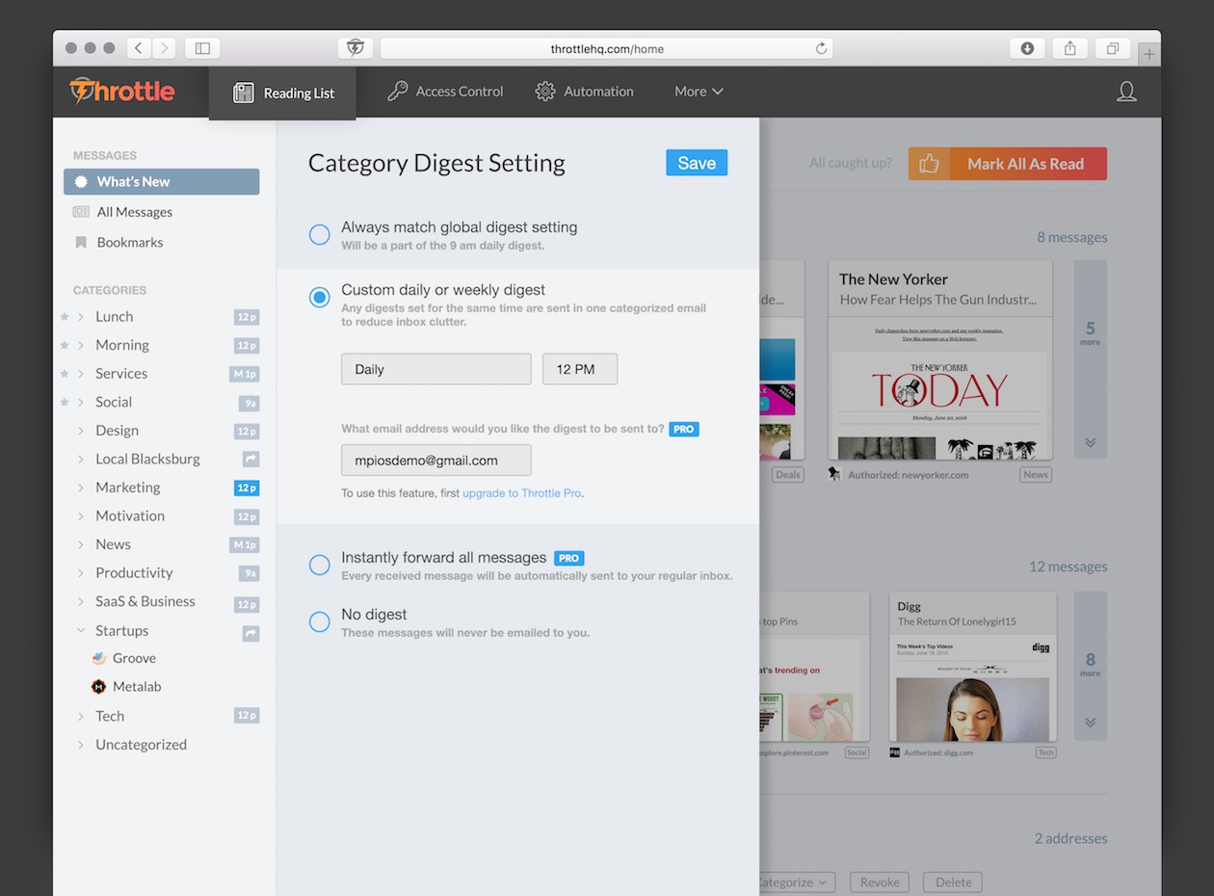Open the Groove sender in the sidebar
Image resolution: width=1214 pixels, height=896 pixels.
point(134,658)
